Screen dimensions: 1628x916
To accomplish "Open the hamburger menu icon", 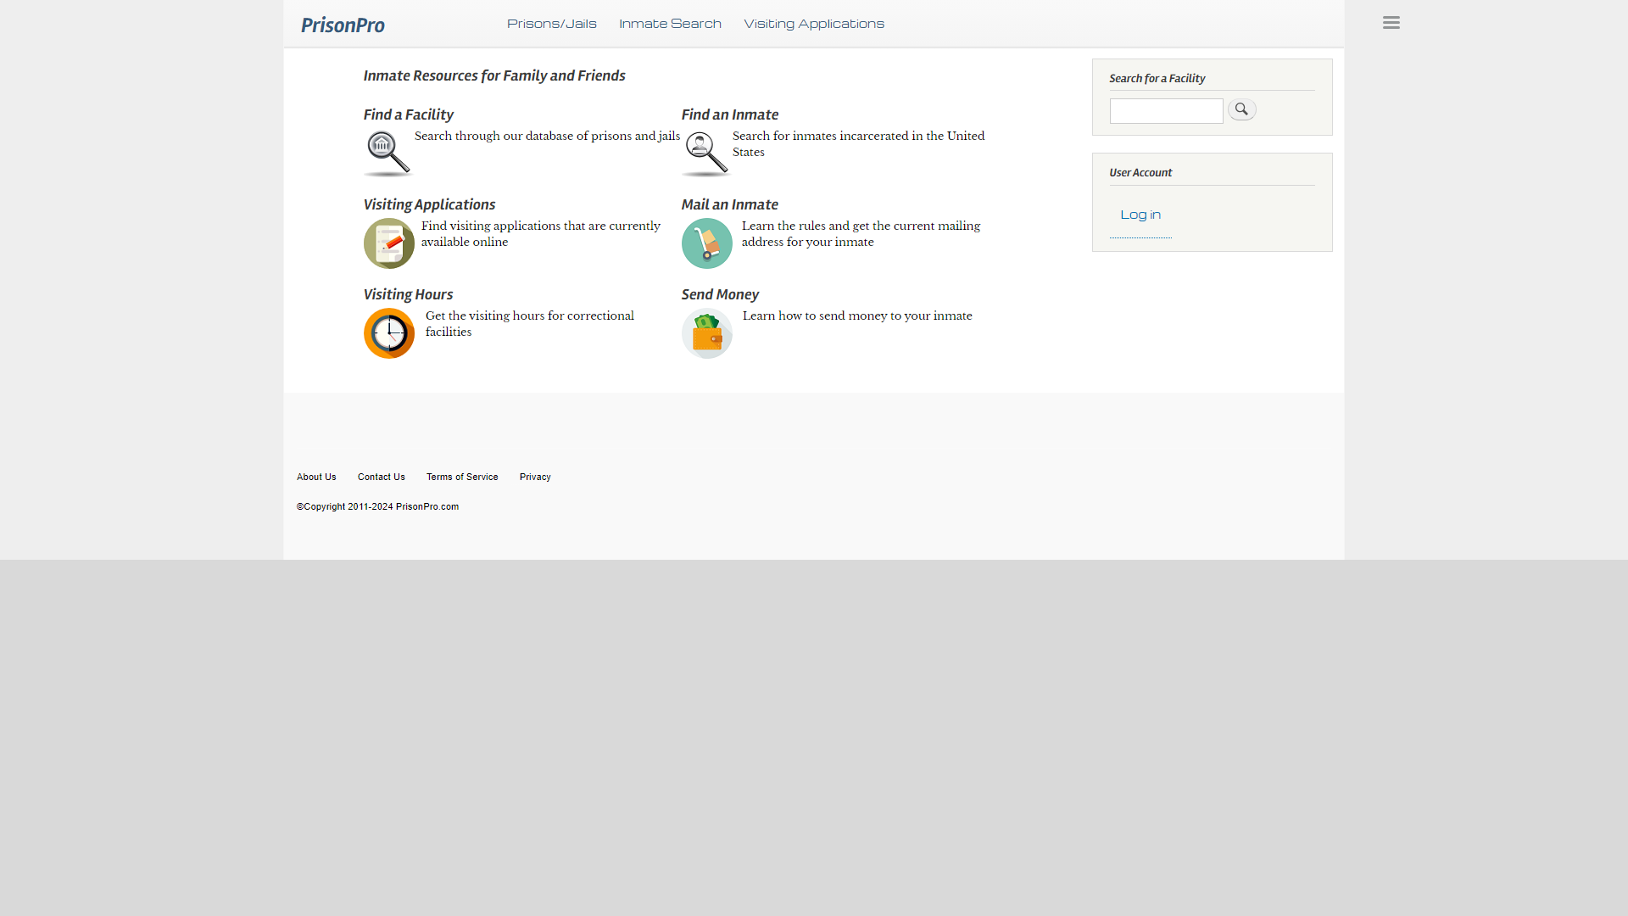I will [1391, 23].
